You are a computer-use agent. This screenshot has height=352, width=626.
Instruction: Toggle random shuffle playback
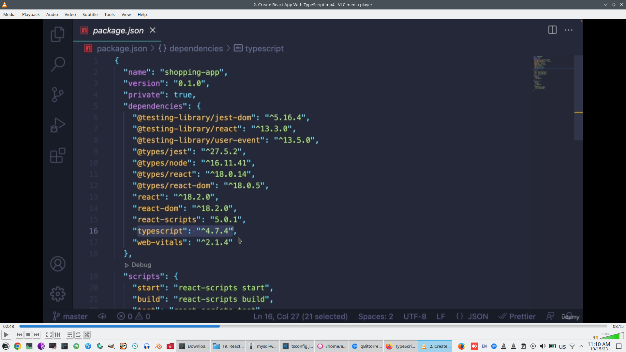tap(87, 335)
